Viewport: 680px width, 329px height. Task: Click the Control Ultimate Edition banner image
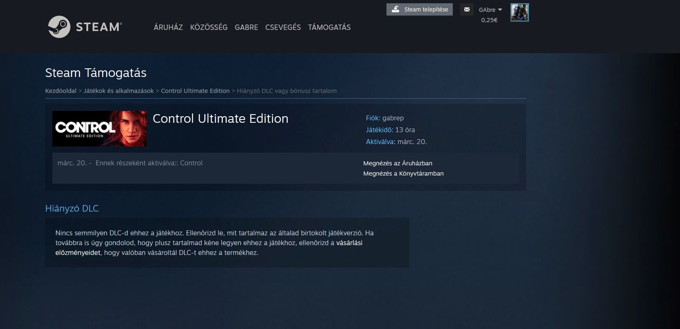99,128
